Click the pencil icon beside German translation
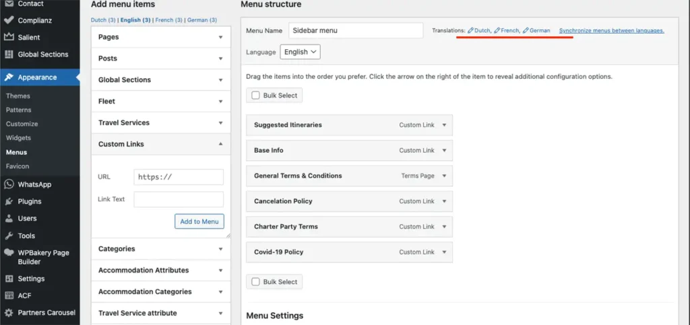690x325 pixels. (526, 30)
